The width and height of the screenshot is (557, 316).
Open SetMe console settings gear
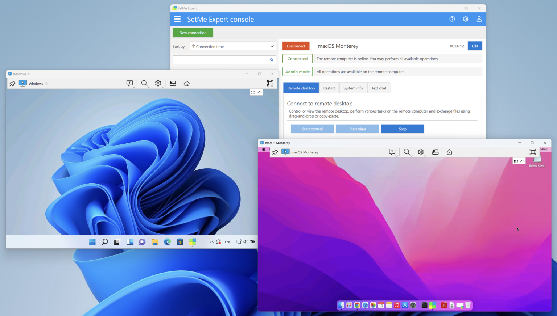click(x=466, y=19)
